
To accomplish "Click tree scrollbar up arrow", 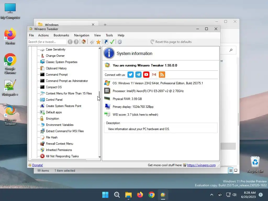I will click(x=99, y=48).
